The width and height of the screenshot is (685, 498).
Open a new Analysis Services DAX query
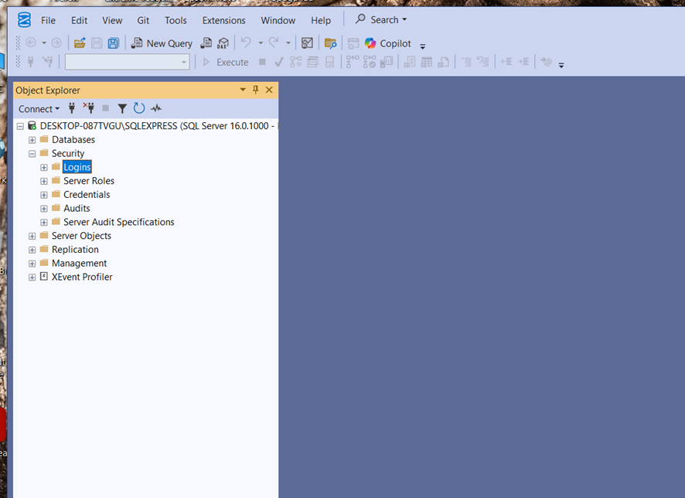coord(223,43)
